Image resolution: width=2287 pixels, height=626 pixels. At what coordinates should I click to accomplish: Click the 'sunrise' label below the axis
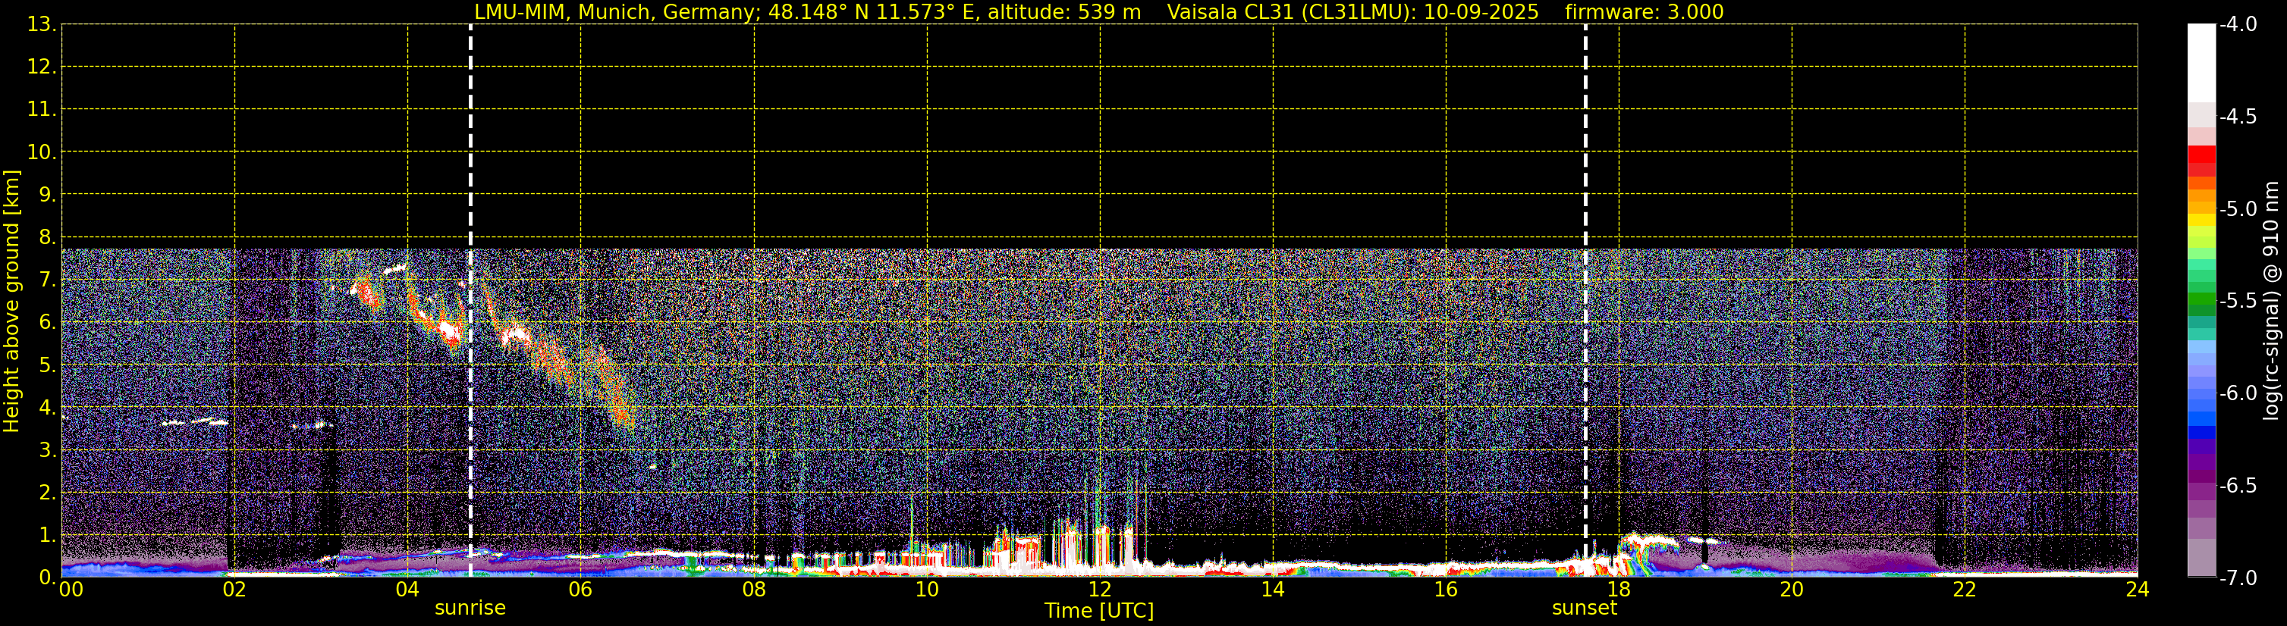pyautogui.click(x=470, y=609)
